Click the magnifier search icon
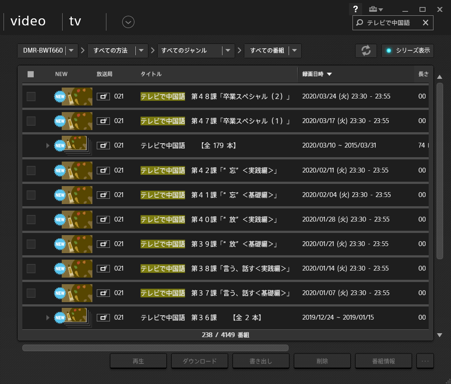The width and height of the screenshot is (451, 384). point(359,23)
